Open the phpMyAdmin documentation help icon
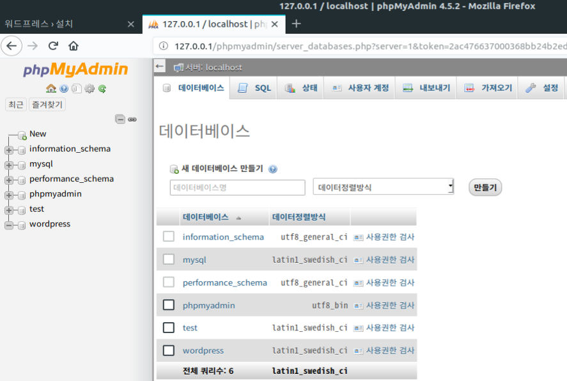This screenshot has height=381, width=567. coord(64,89)
